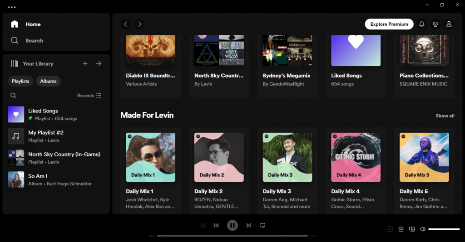The image size is (465, 242).
Task: Open the three-dot app menu
Action: pyautogui.click(x=12, y=7)
